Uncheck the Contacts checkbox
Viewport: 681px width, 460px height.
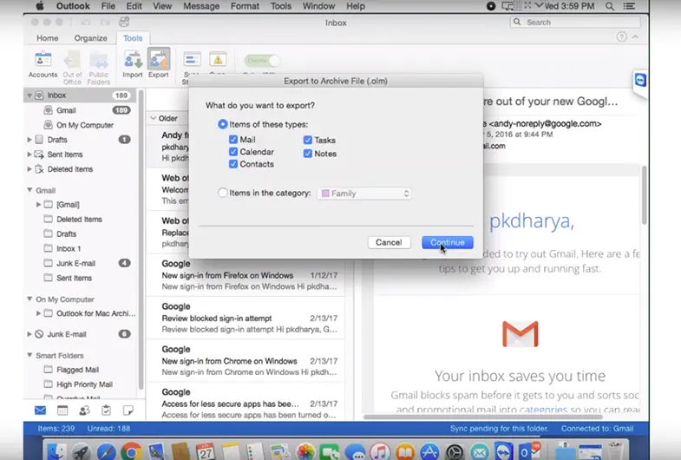click(233, 164)
